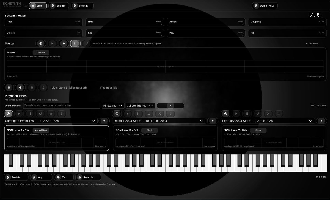Select the SON Lane C card

coord(274,138)
